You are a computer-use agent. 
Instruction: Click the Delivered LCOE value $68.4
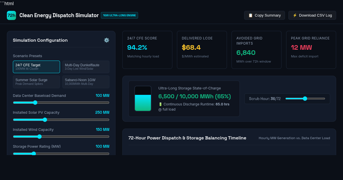pyautogui.click(x=191, y=47)
